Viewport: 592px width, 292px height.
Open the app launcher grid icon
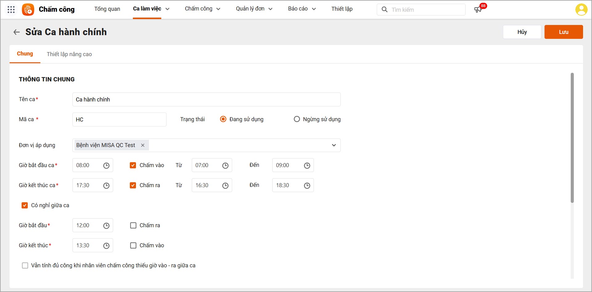click(x=11, y=10)
